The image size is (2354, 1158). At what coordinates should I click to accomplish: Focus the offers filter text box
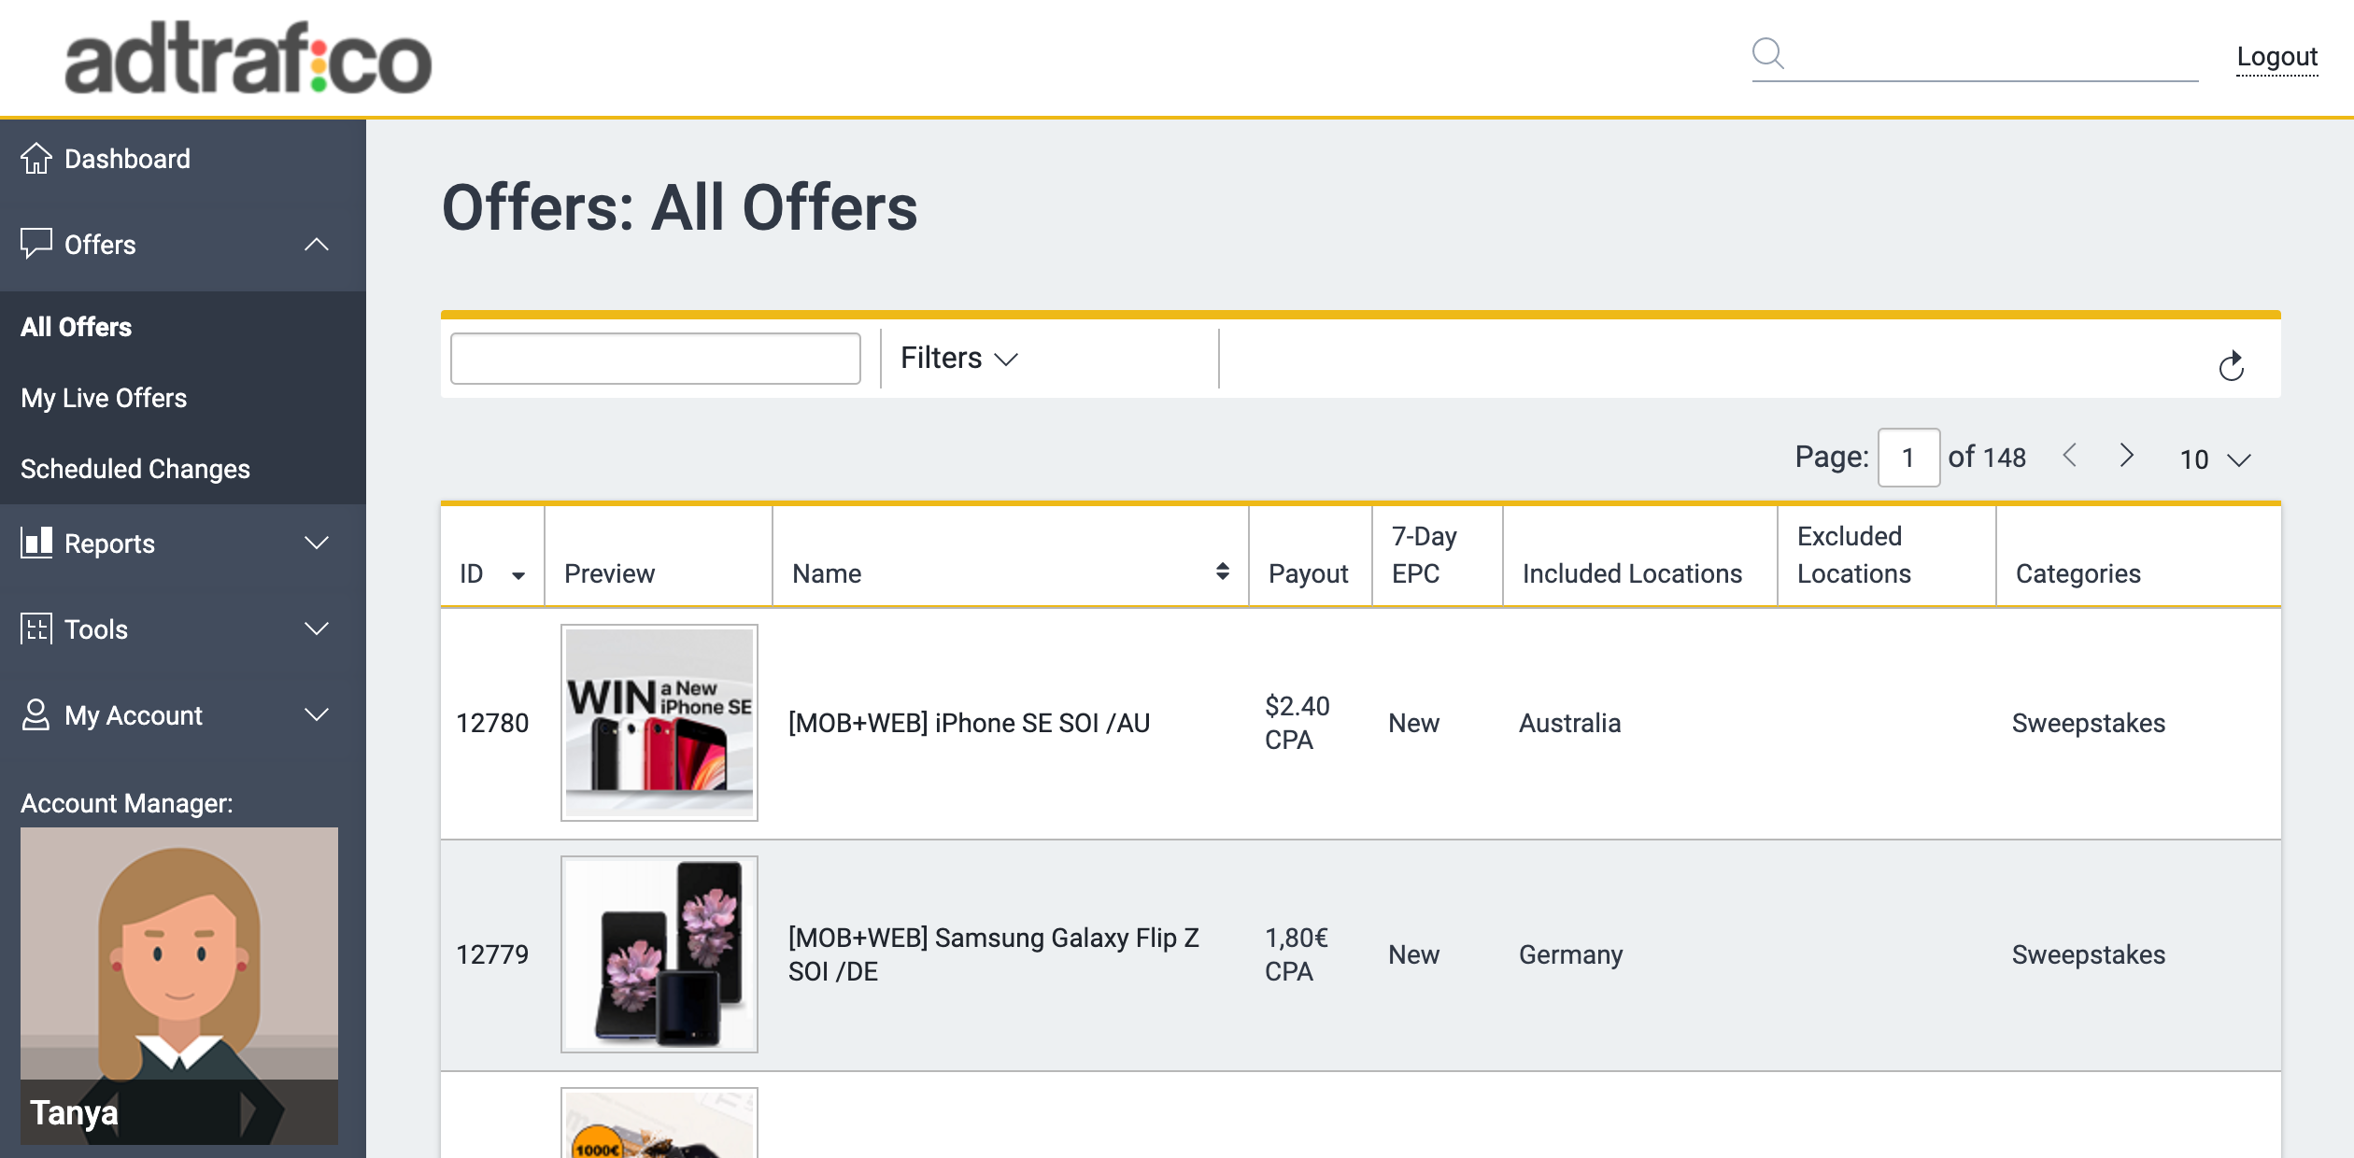click(x=655, y=359)
